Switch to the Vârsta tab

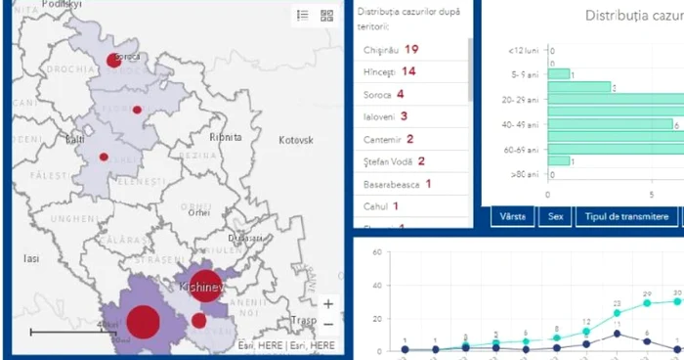click(x=513, y=217)
